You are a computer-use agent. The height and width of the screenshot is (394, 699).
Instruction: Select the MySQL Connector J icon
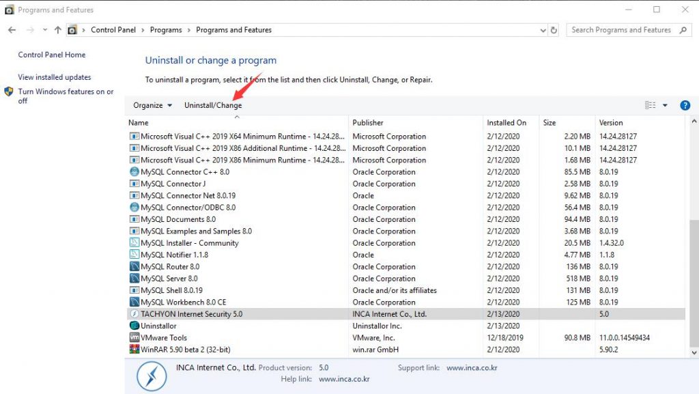(134, 184)
